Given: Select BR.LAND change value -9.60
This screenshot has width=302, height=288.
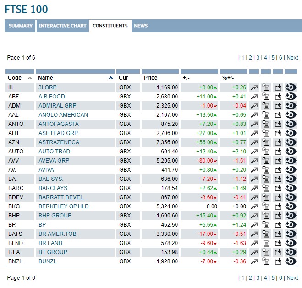Looking at the screenshot, I should pos(207,243).
